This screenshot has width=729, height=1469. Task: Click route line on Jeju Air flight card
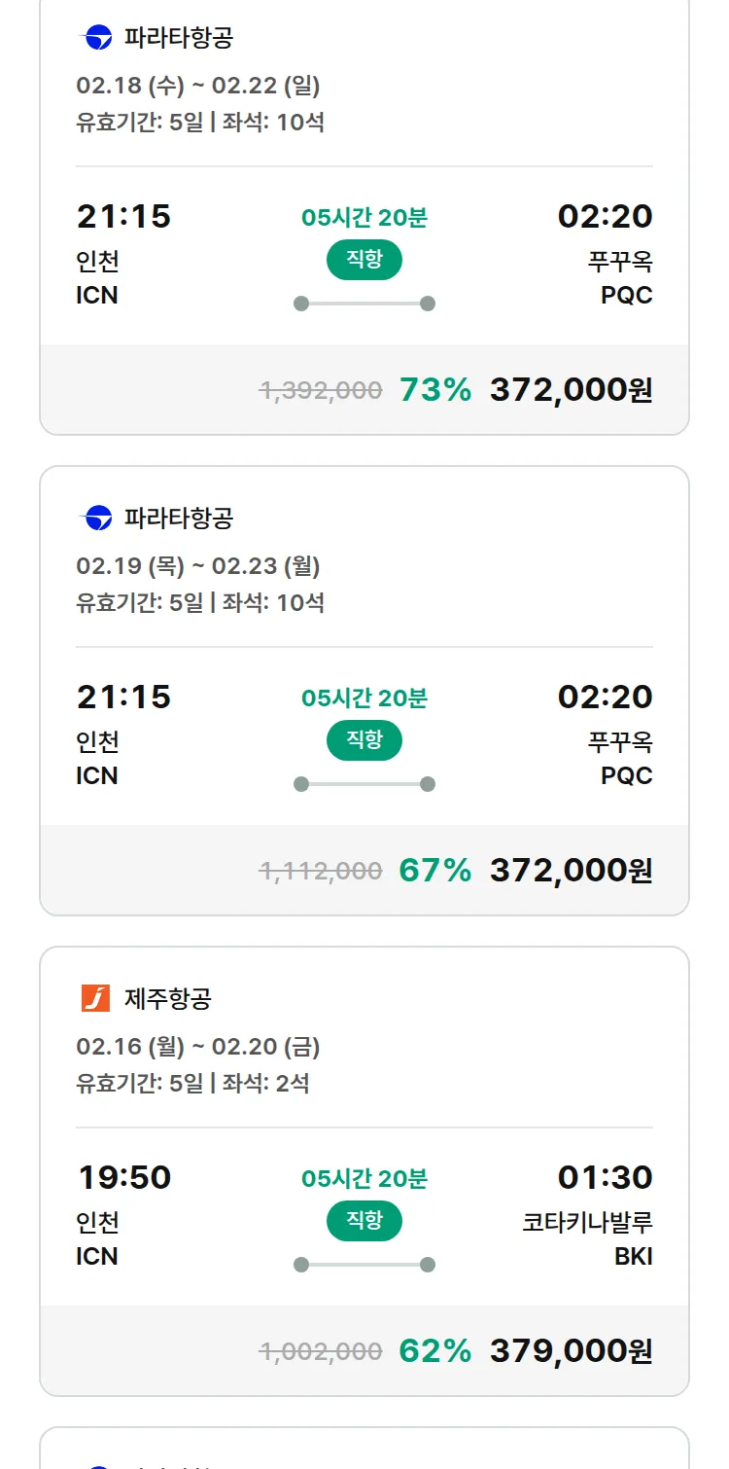click(364, 1265)
